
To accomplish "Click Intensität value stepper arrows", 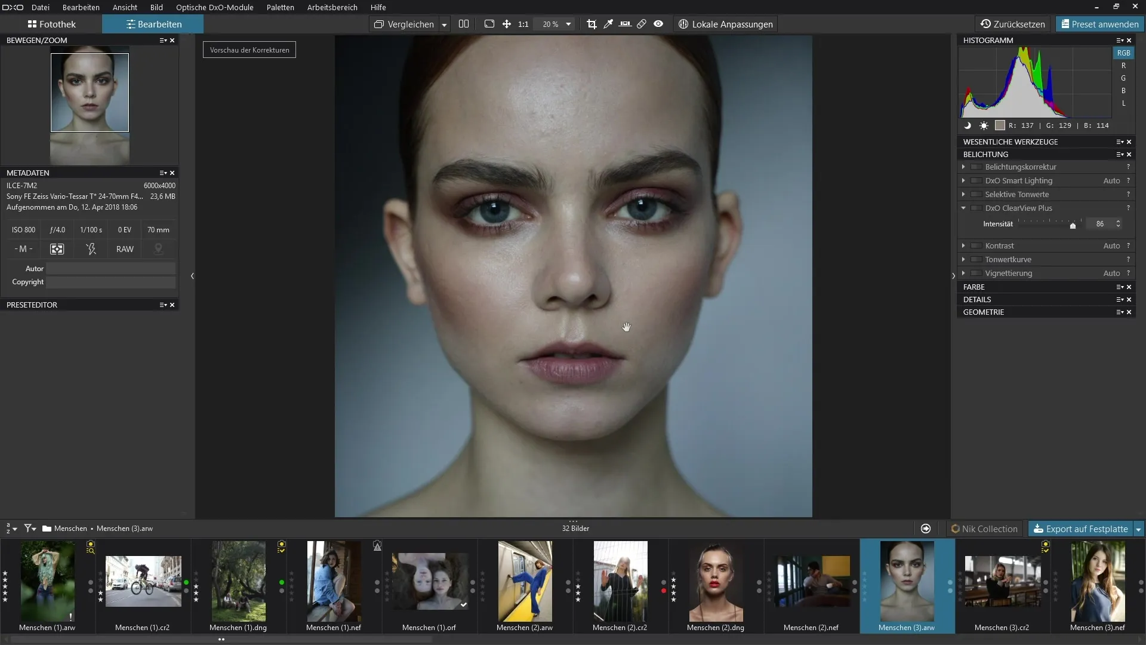I will (x=1118, y=224).
